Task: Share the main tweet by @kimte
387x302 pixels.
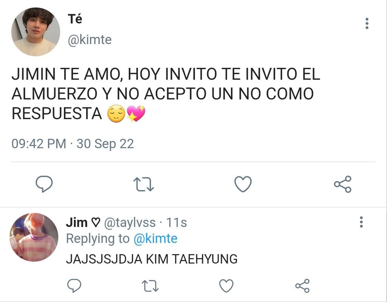Action: 343,184
